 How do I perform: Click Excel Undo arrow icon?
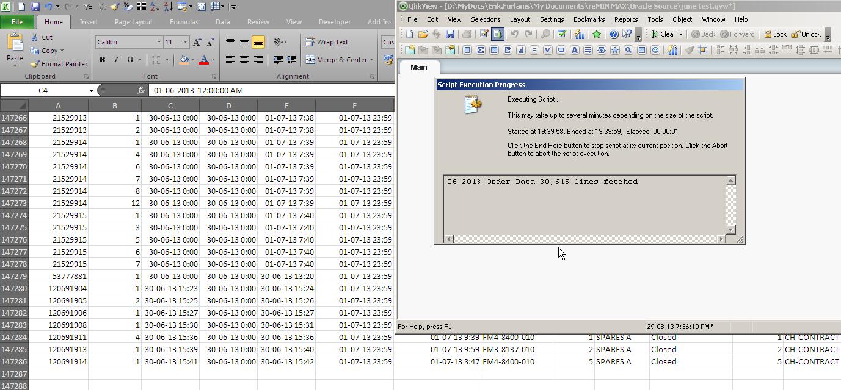pyautogui.click(x=48, y=7)
